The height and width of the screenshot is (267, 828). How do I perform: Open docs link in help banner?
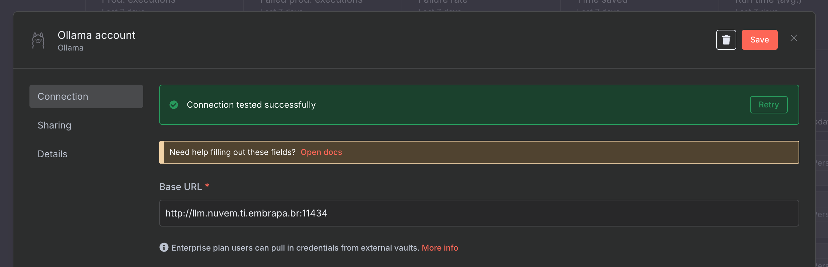[321, 152]
